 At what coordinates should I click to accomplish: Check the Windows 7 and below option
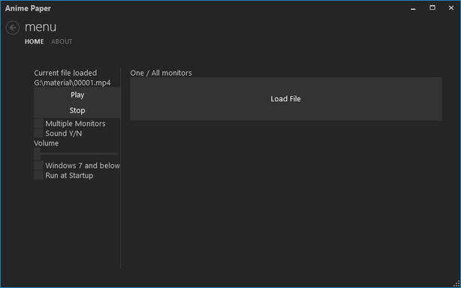[38, 165]
